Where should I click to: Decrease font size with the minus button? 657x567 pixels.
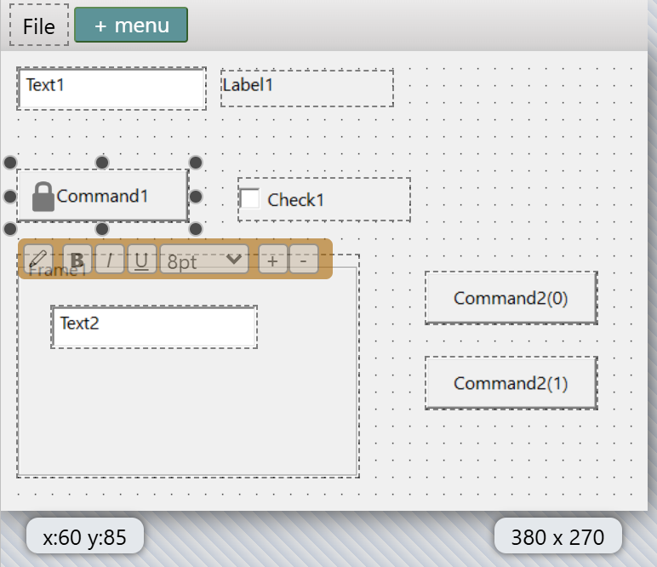pos(303,260)
